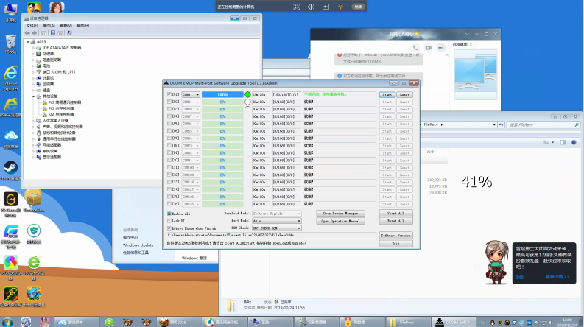Viewport: 584px width, 327px height.
Task: Expand the IDE ATA/ATAPI controllers node
Action: click(x=33, y=48)
